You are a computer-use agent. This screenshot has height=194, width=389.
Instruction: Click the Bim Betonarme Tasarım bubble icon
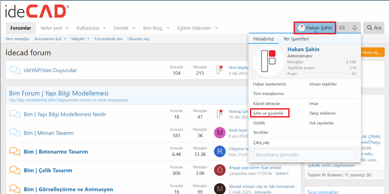point(15,152)
